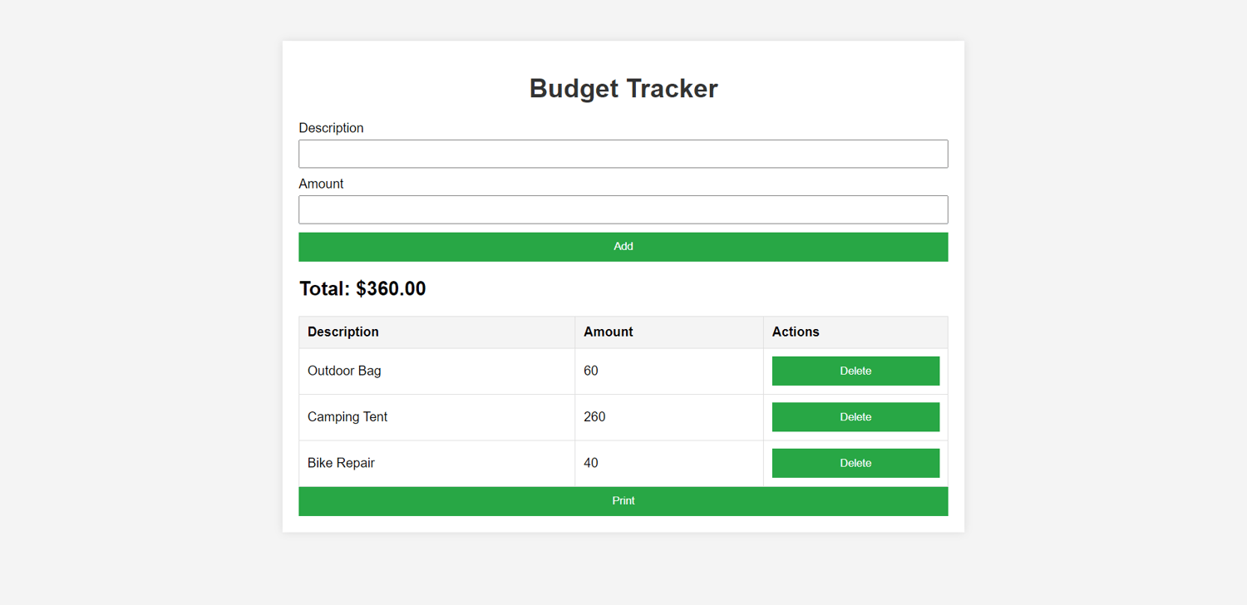Click the amount cell showing 260

coord(594,417)
